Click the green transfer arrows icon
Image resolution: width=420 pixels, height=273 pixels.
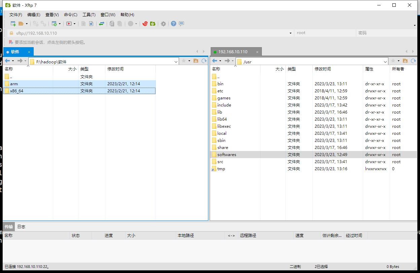click(101, 24)
